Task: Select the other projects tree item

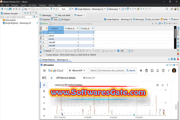Action: (10, 20)
